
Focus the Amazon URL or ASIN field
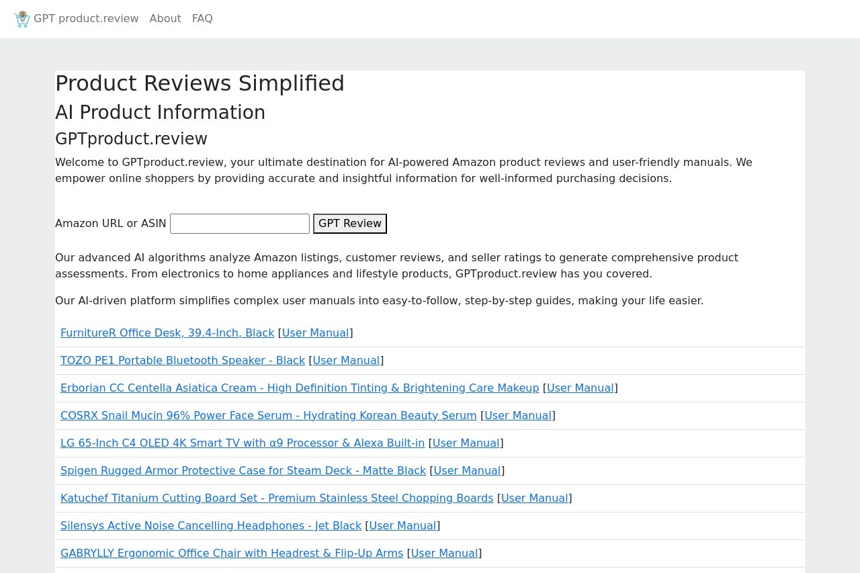(240, 224)
